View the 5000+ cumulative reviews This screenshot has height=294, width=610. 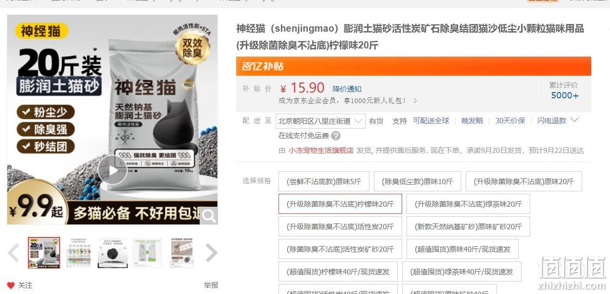pyautogui.click(x=565, y=95)
